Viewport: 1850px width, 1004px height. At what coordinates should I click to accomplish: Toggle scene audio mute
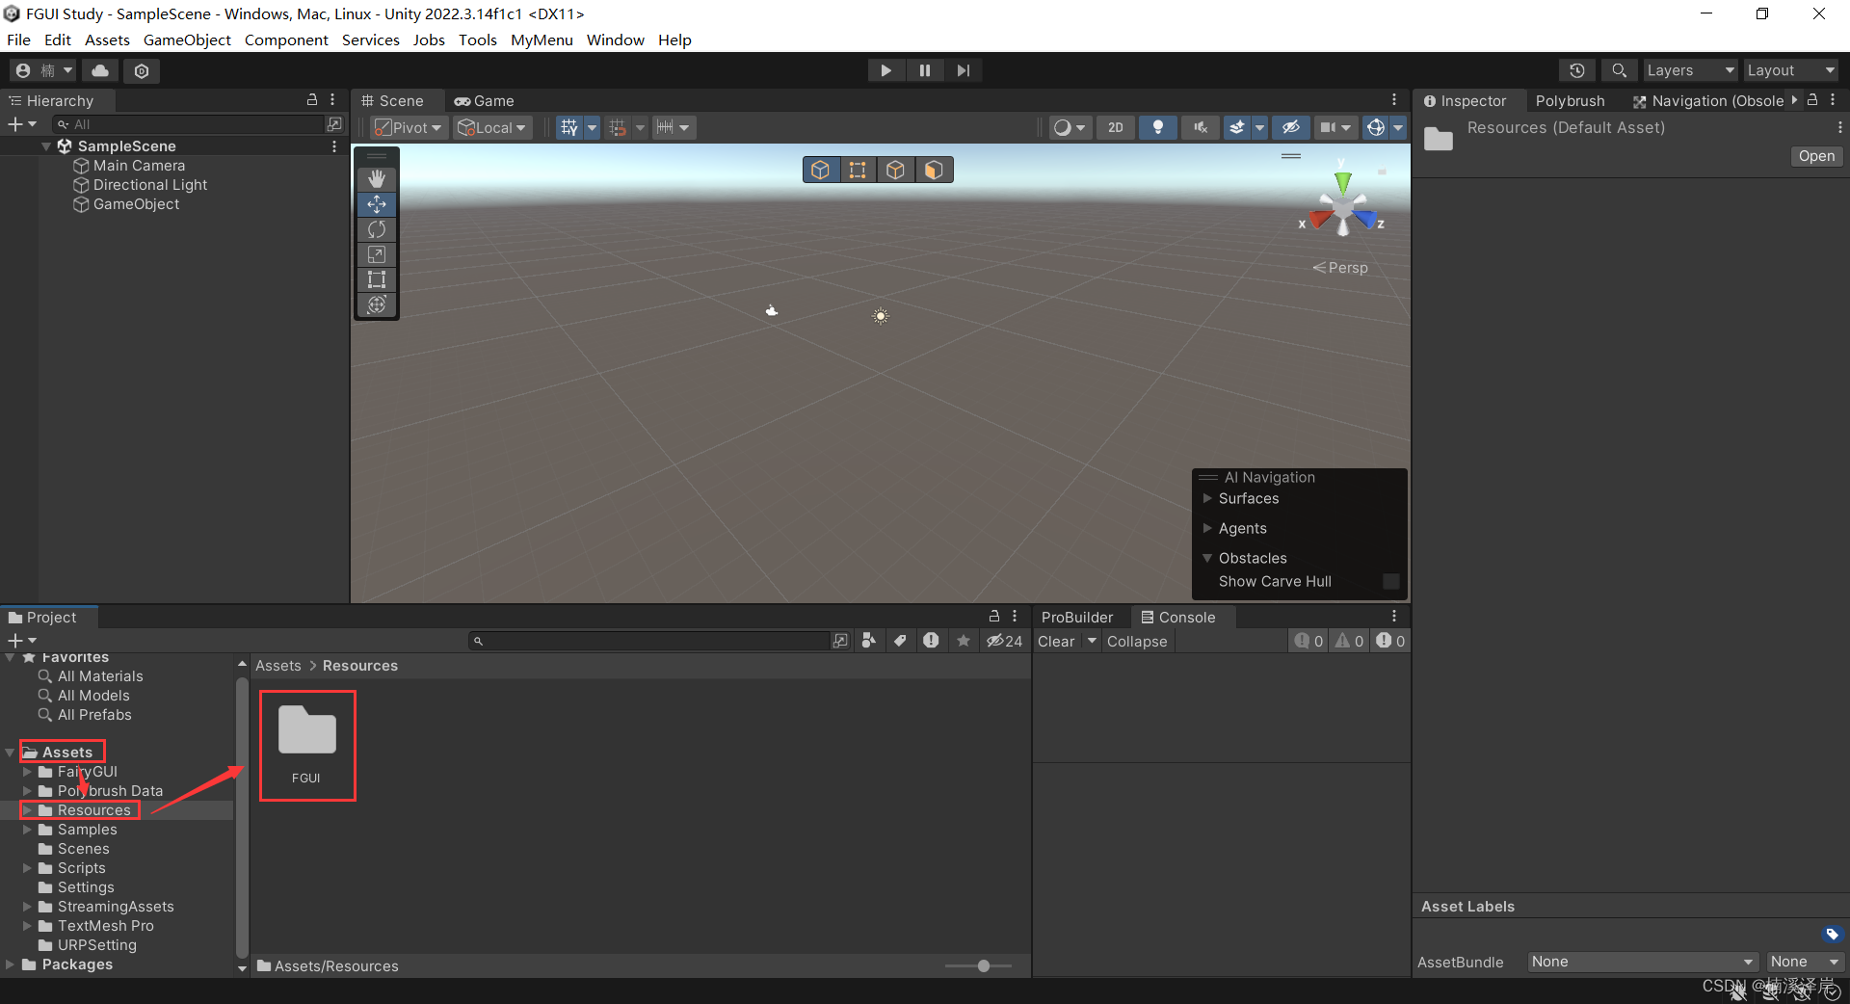coord(1200,127)
